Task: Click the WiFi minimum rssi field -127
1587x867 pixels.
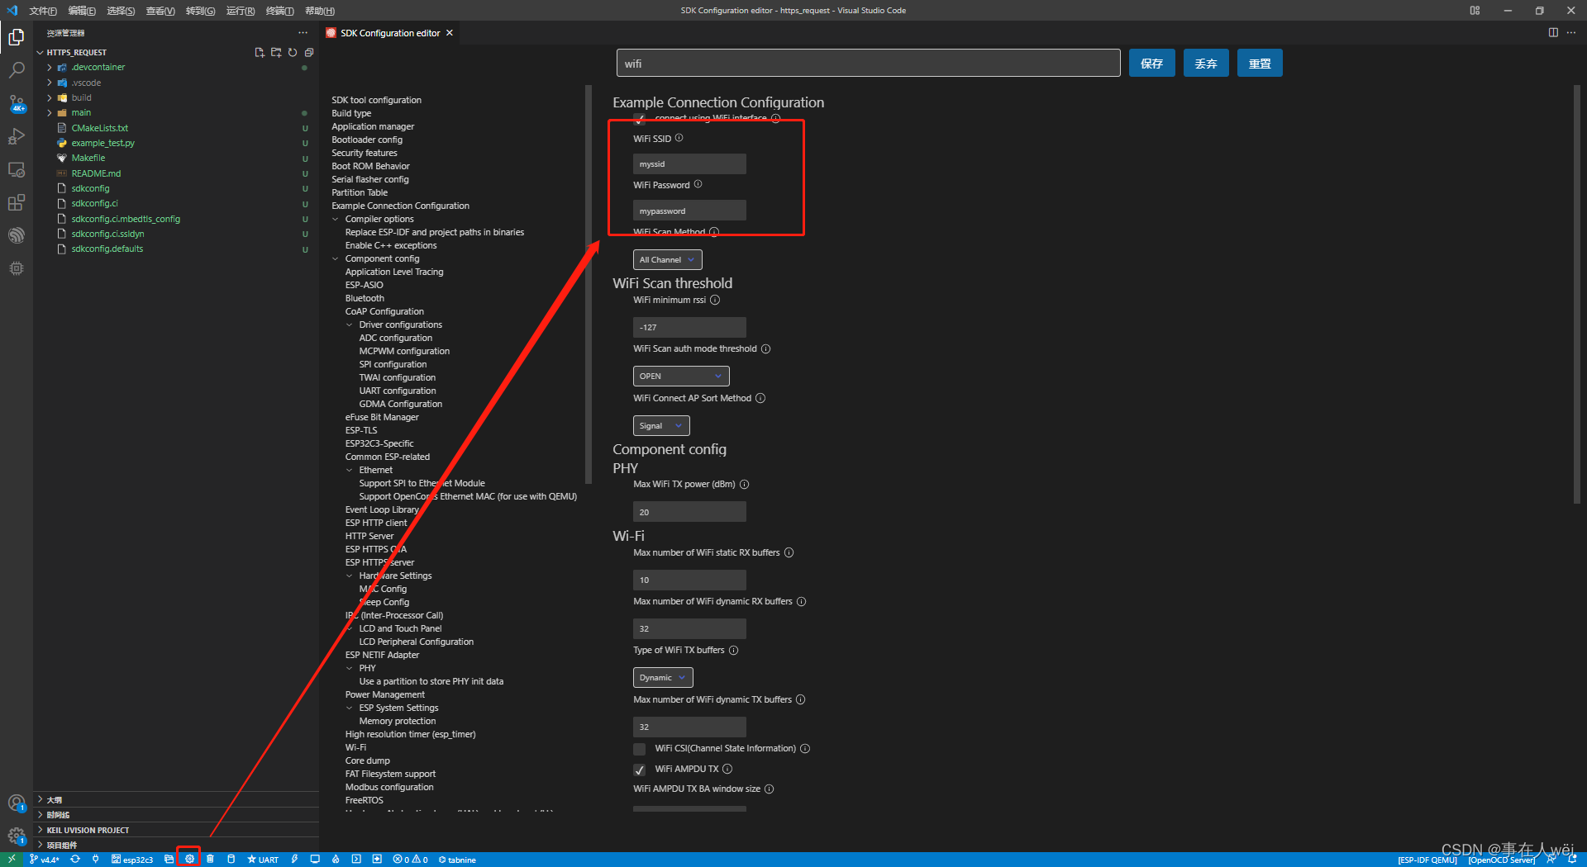Action: (x=689, y=327)
